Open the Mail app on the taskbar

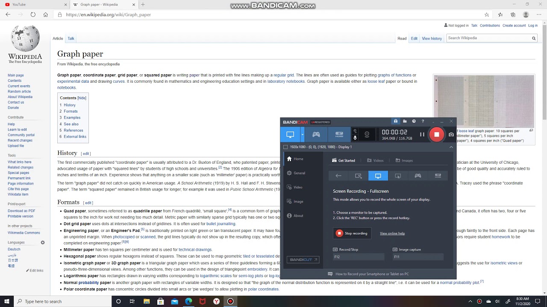[x=174, y=301]
